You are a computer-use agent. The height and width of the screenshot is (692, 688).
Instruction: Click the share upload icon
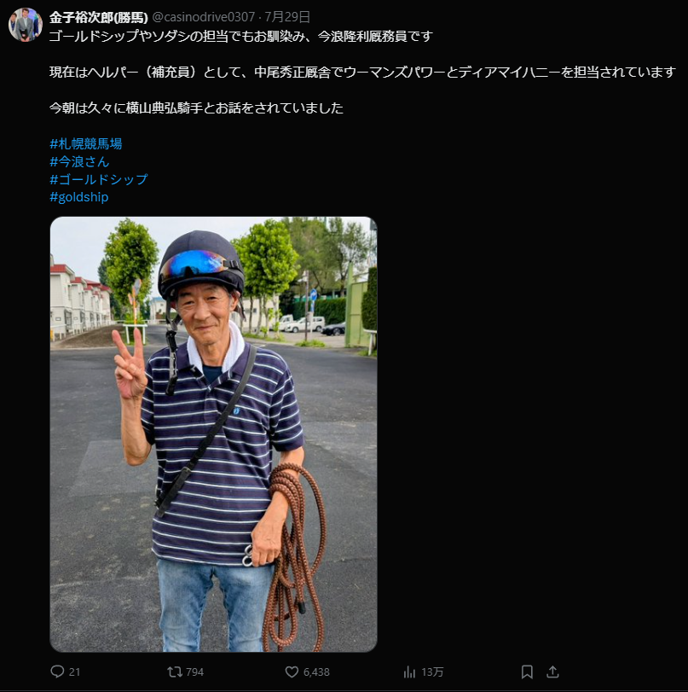[x=552, y=672]
